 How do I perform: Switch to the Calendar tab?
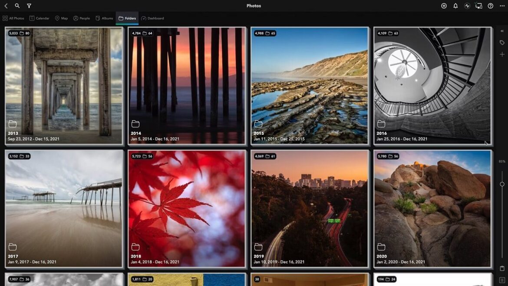click(39, 18)
